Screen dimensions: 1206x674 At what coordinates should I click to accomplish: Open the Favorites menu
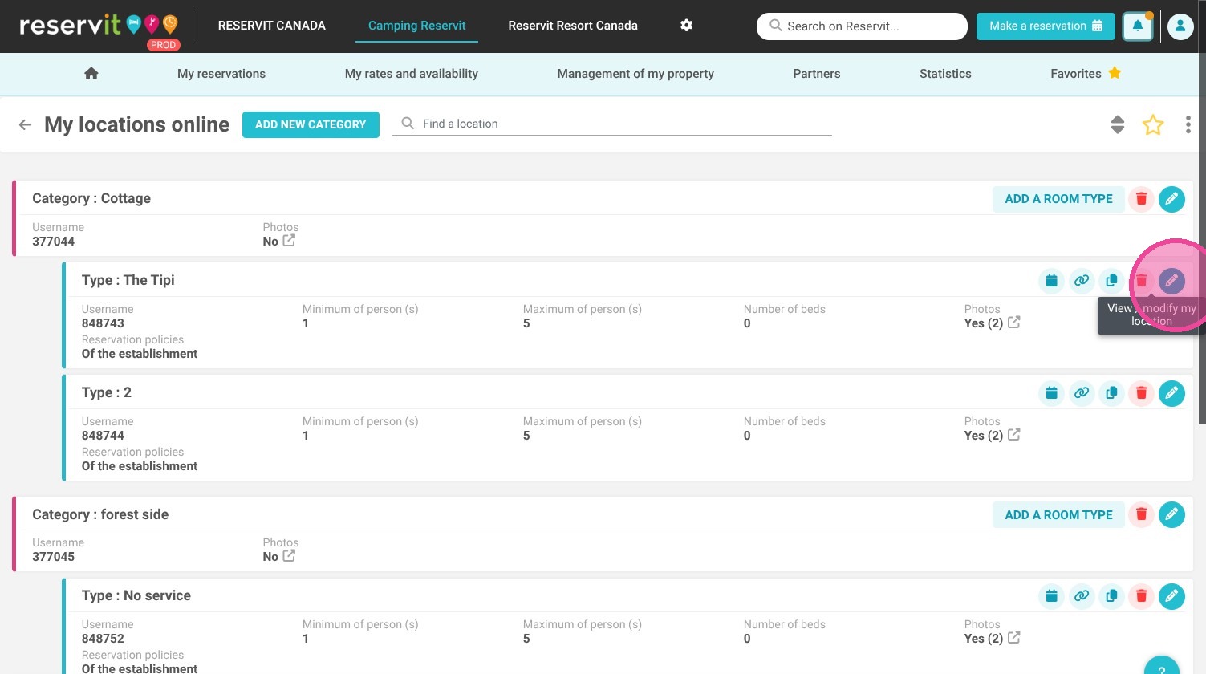pyautogui.click(x=1086, y=74)
